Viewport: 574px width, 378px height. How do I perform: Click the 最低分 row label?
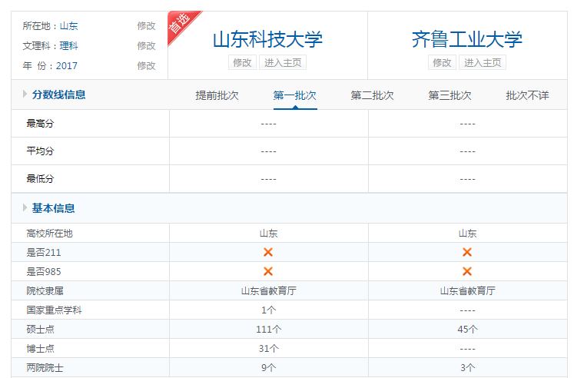tap(40, 178)
